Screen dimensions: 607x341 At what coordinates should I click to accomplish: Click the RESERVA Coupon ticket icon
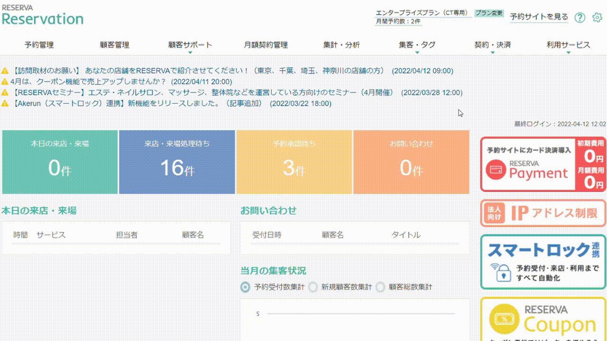[504, 318]
